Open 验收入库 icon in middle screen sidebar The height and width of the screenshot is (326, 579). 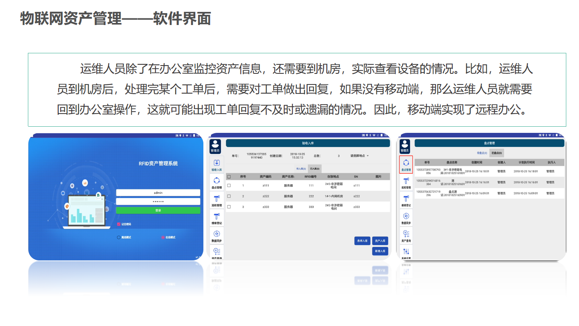(x=217, y=164)
